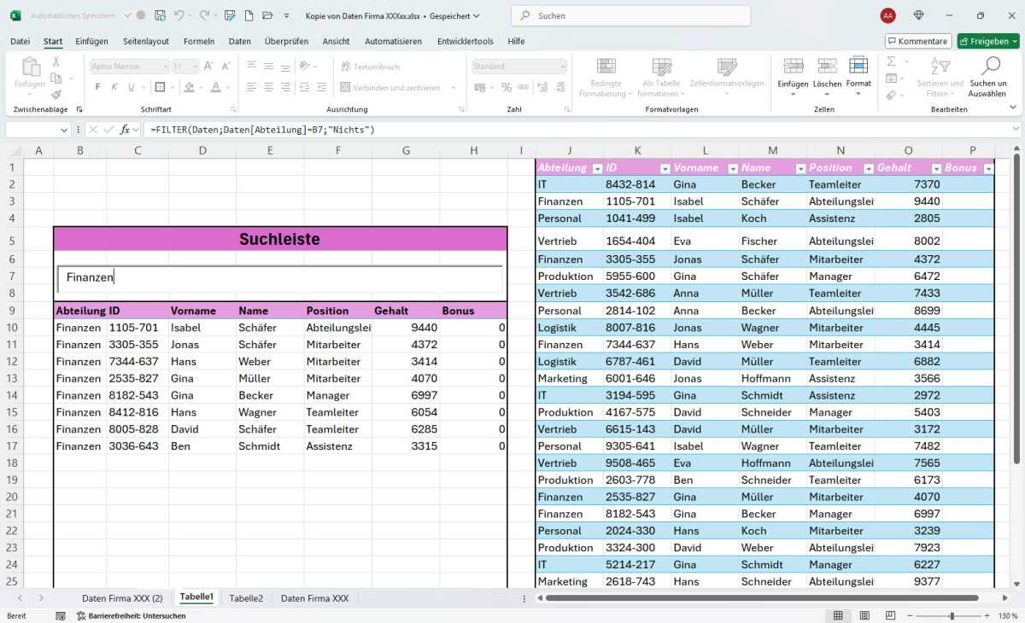The height and width of the screenshot is (623, 1025).
Task: Click the Kommentare button
Action: click(918, 41)
